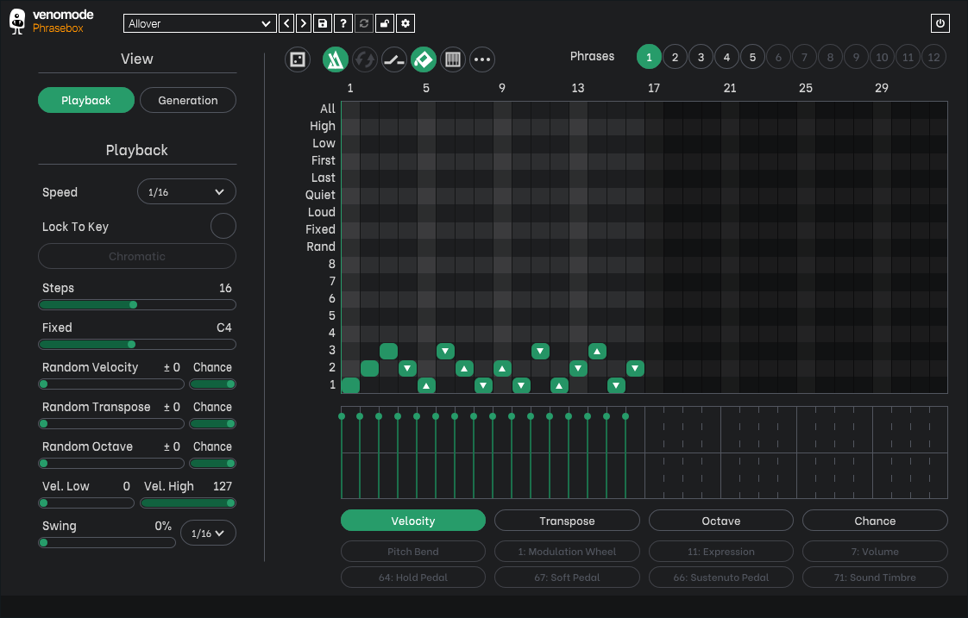The image size is (968, 618).
Task: Click the Rand row at step 1
Action: (x=350, y=247)
